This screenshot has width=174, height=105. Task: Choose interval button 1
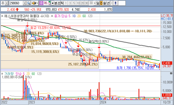click(x=66, y=3)
